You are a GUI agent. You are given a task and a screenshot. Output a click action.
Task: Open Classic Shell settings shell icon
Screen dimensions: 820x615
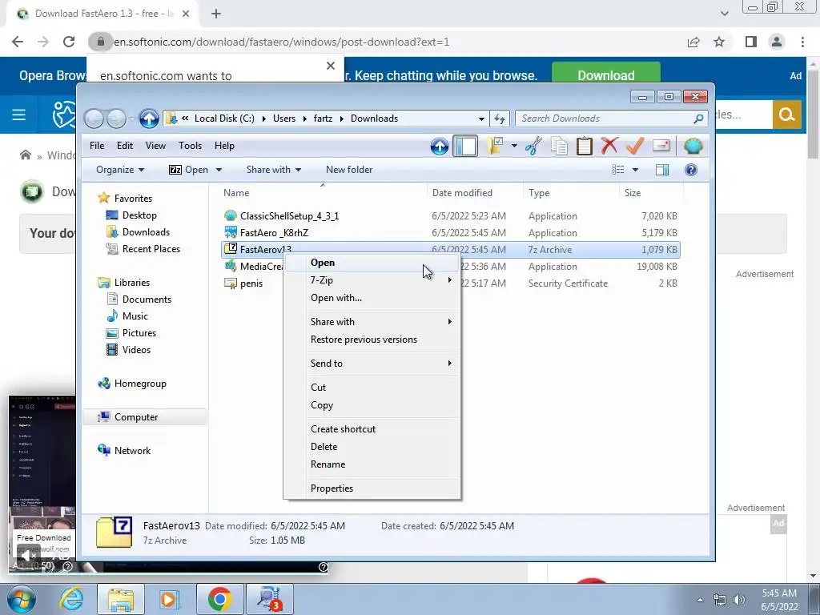coord(693,146)
